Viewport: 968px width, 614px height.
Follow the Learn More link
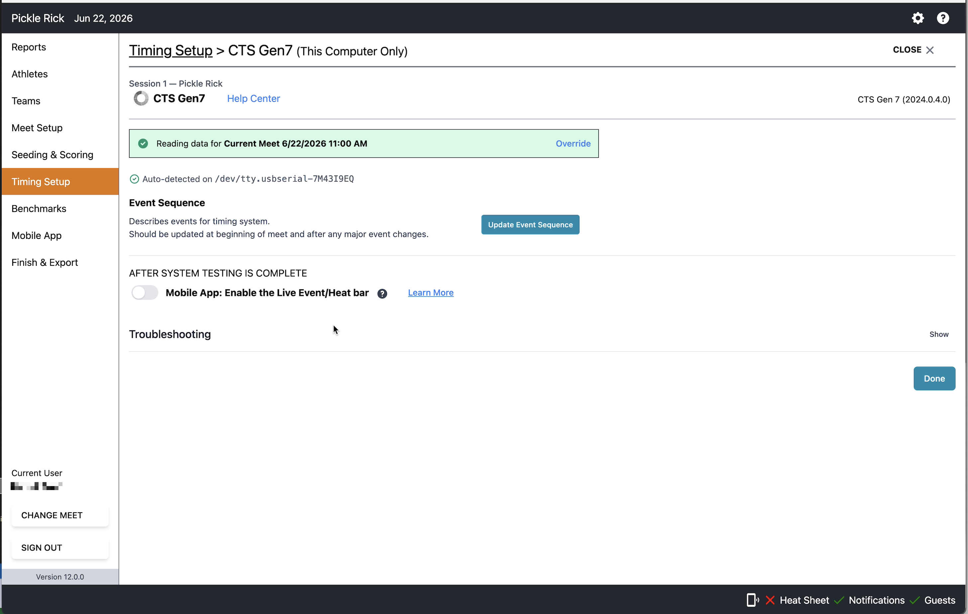coord(431,293)
